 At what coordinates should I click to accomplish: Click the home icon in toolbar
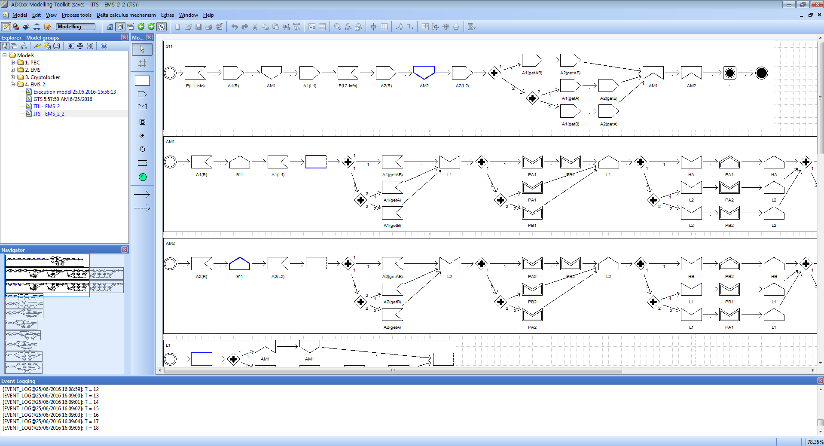110,27
